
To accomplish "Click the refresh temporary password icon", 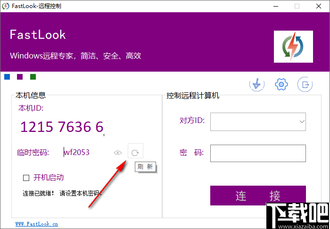I will tap(135, 151).
